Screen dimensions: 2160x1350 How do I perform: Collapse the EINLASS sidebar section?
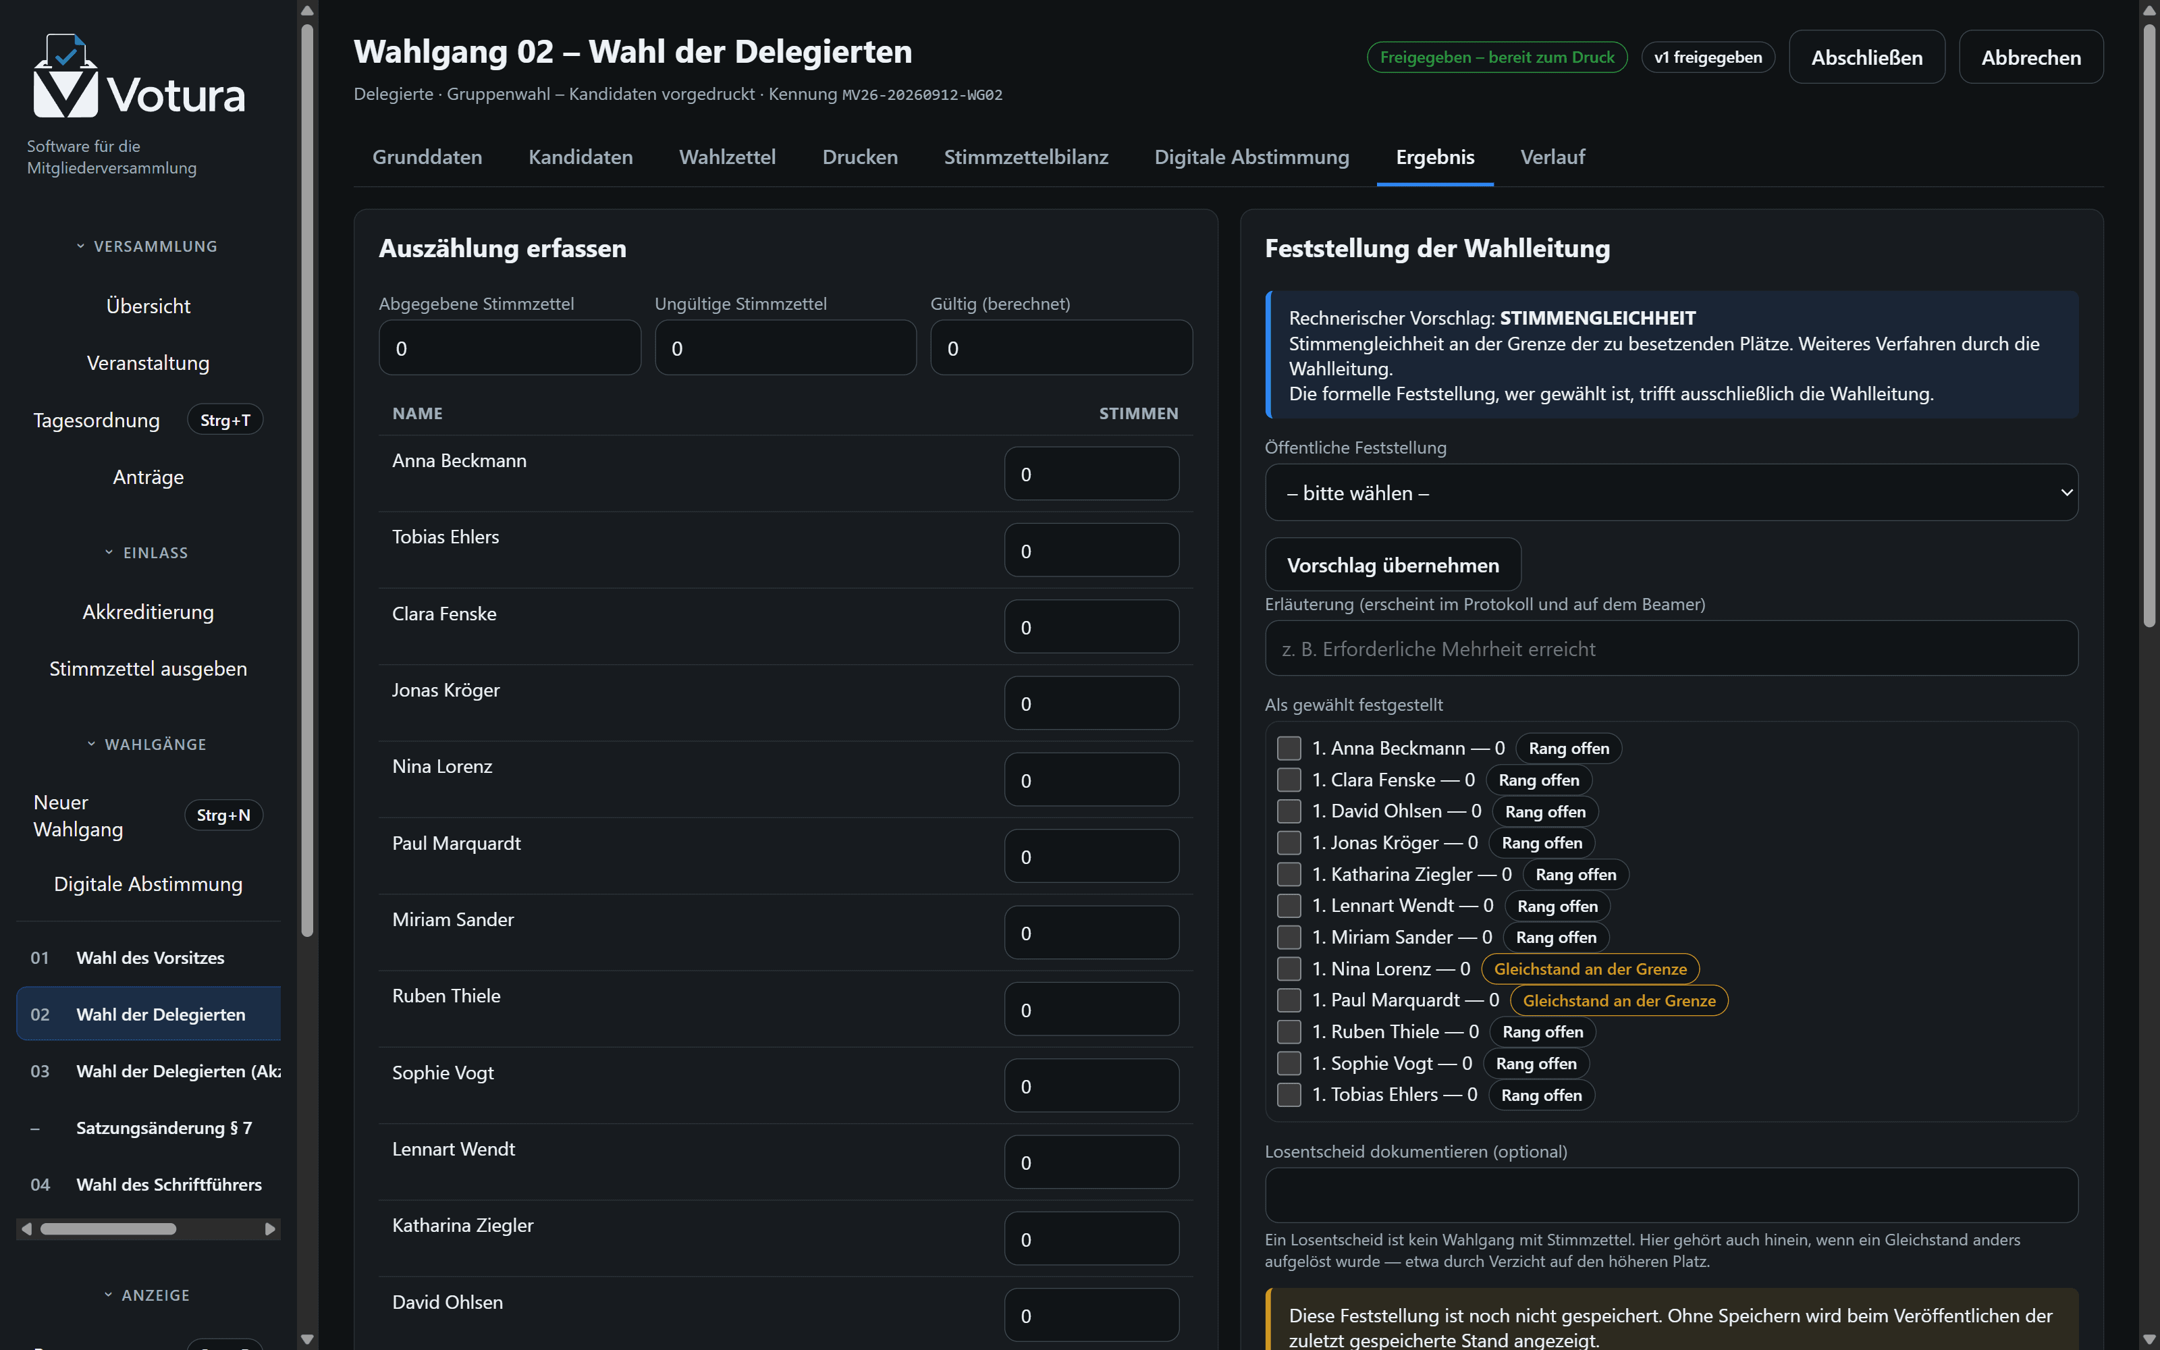[x=147, y=553]
